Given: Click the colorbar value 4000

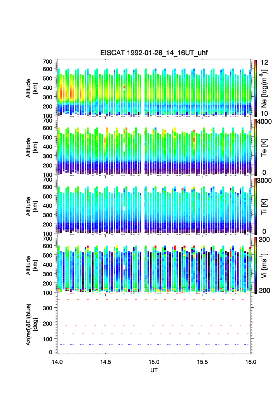Looking at the screenshot, I should 264,122.
